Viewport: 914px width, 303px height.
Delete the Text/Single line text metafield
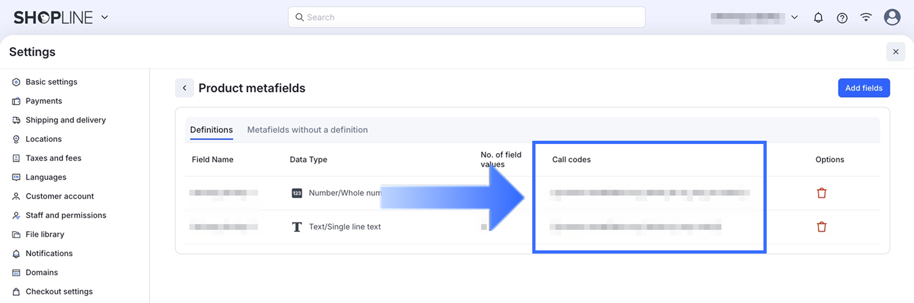point(822,227)
